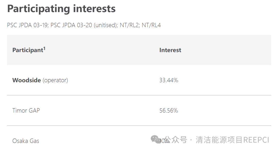
Task: Click the 10% interest value
Action: click(x=164, y=141)
